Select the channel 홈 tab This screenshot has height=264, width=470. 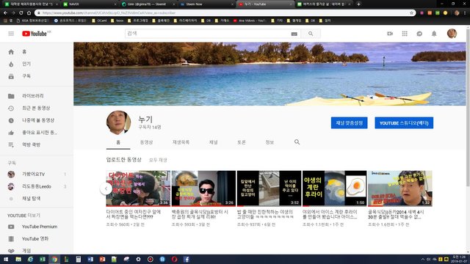click(118, 142)
